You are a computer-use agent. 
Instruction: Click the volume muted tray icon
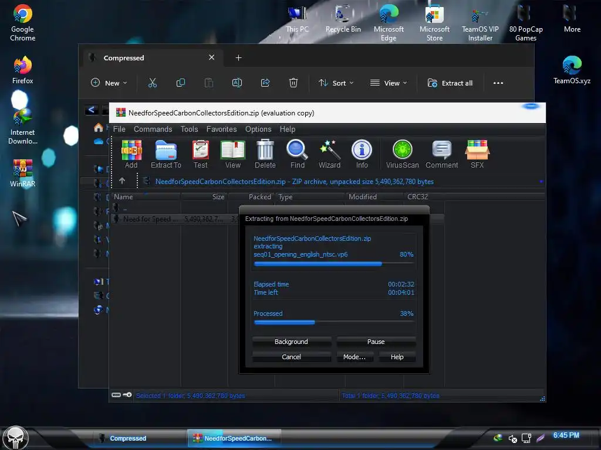[x=512, y=438]
